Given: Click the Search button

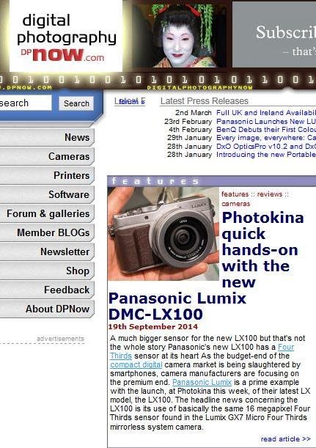Looking at the screenshot, I should click(76, 103).
